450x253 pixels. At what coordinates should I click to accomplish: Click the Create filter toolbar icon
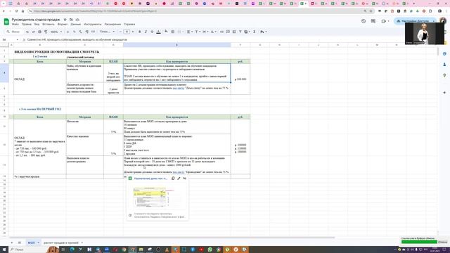[x=240, y=32]
